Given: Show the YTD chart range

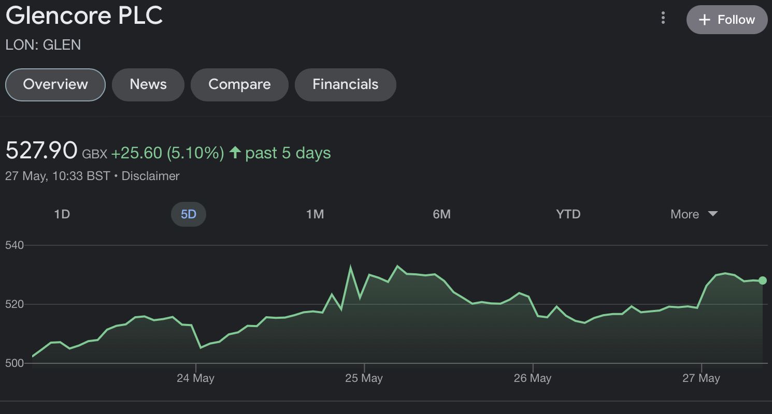Looking at the screenshot, I should click(568, 214).
